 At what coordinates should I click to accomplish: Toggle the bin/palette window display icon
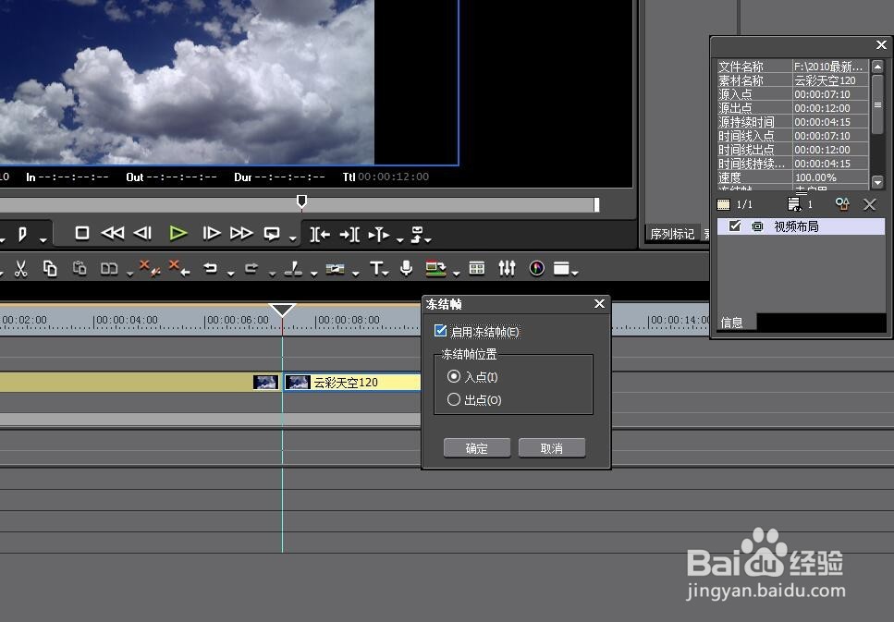click(x=561, y=269)
